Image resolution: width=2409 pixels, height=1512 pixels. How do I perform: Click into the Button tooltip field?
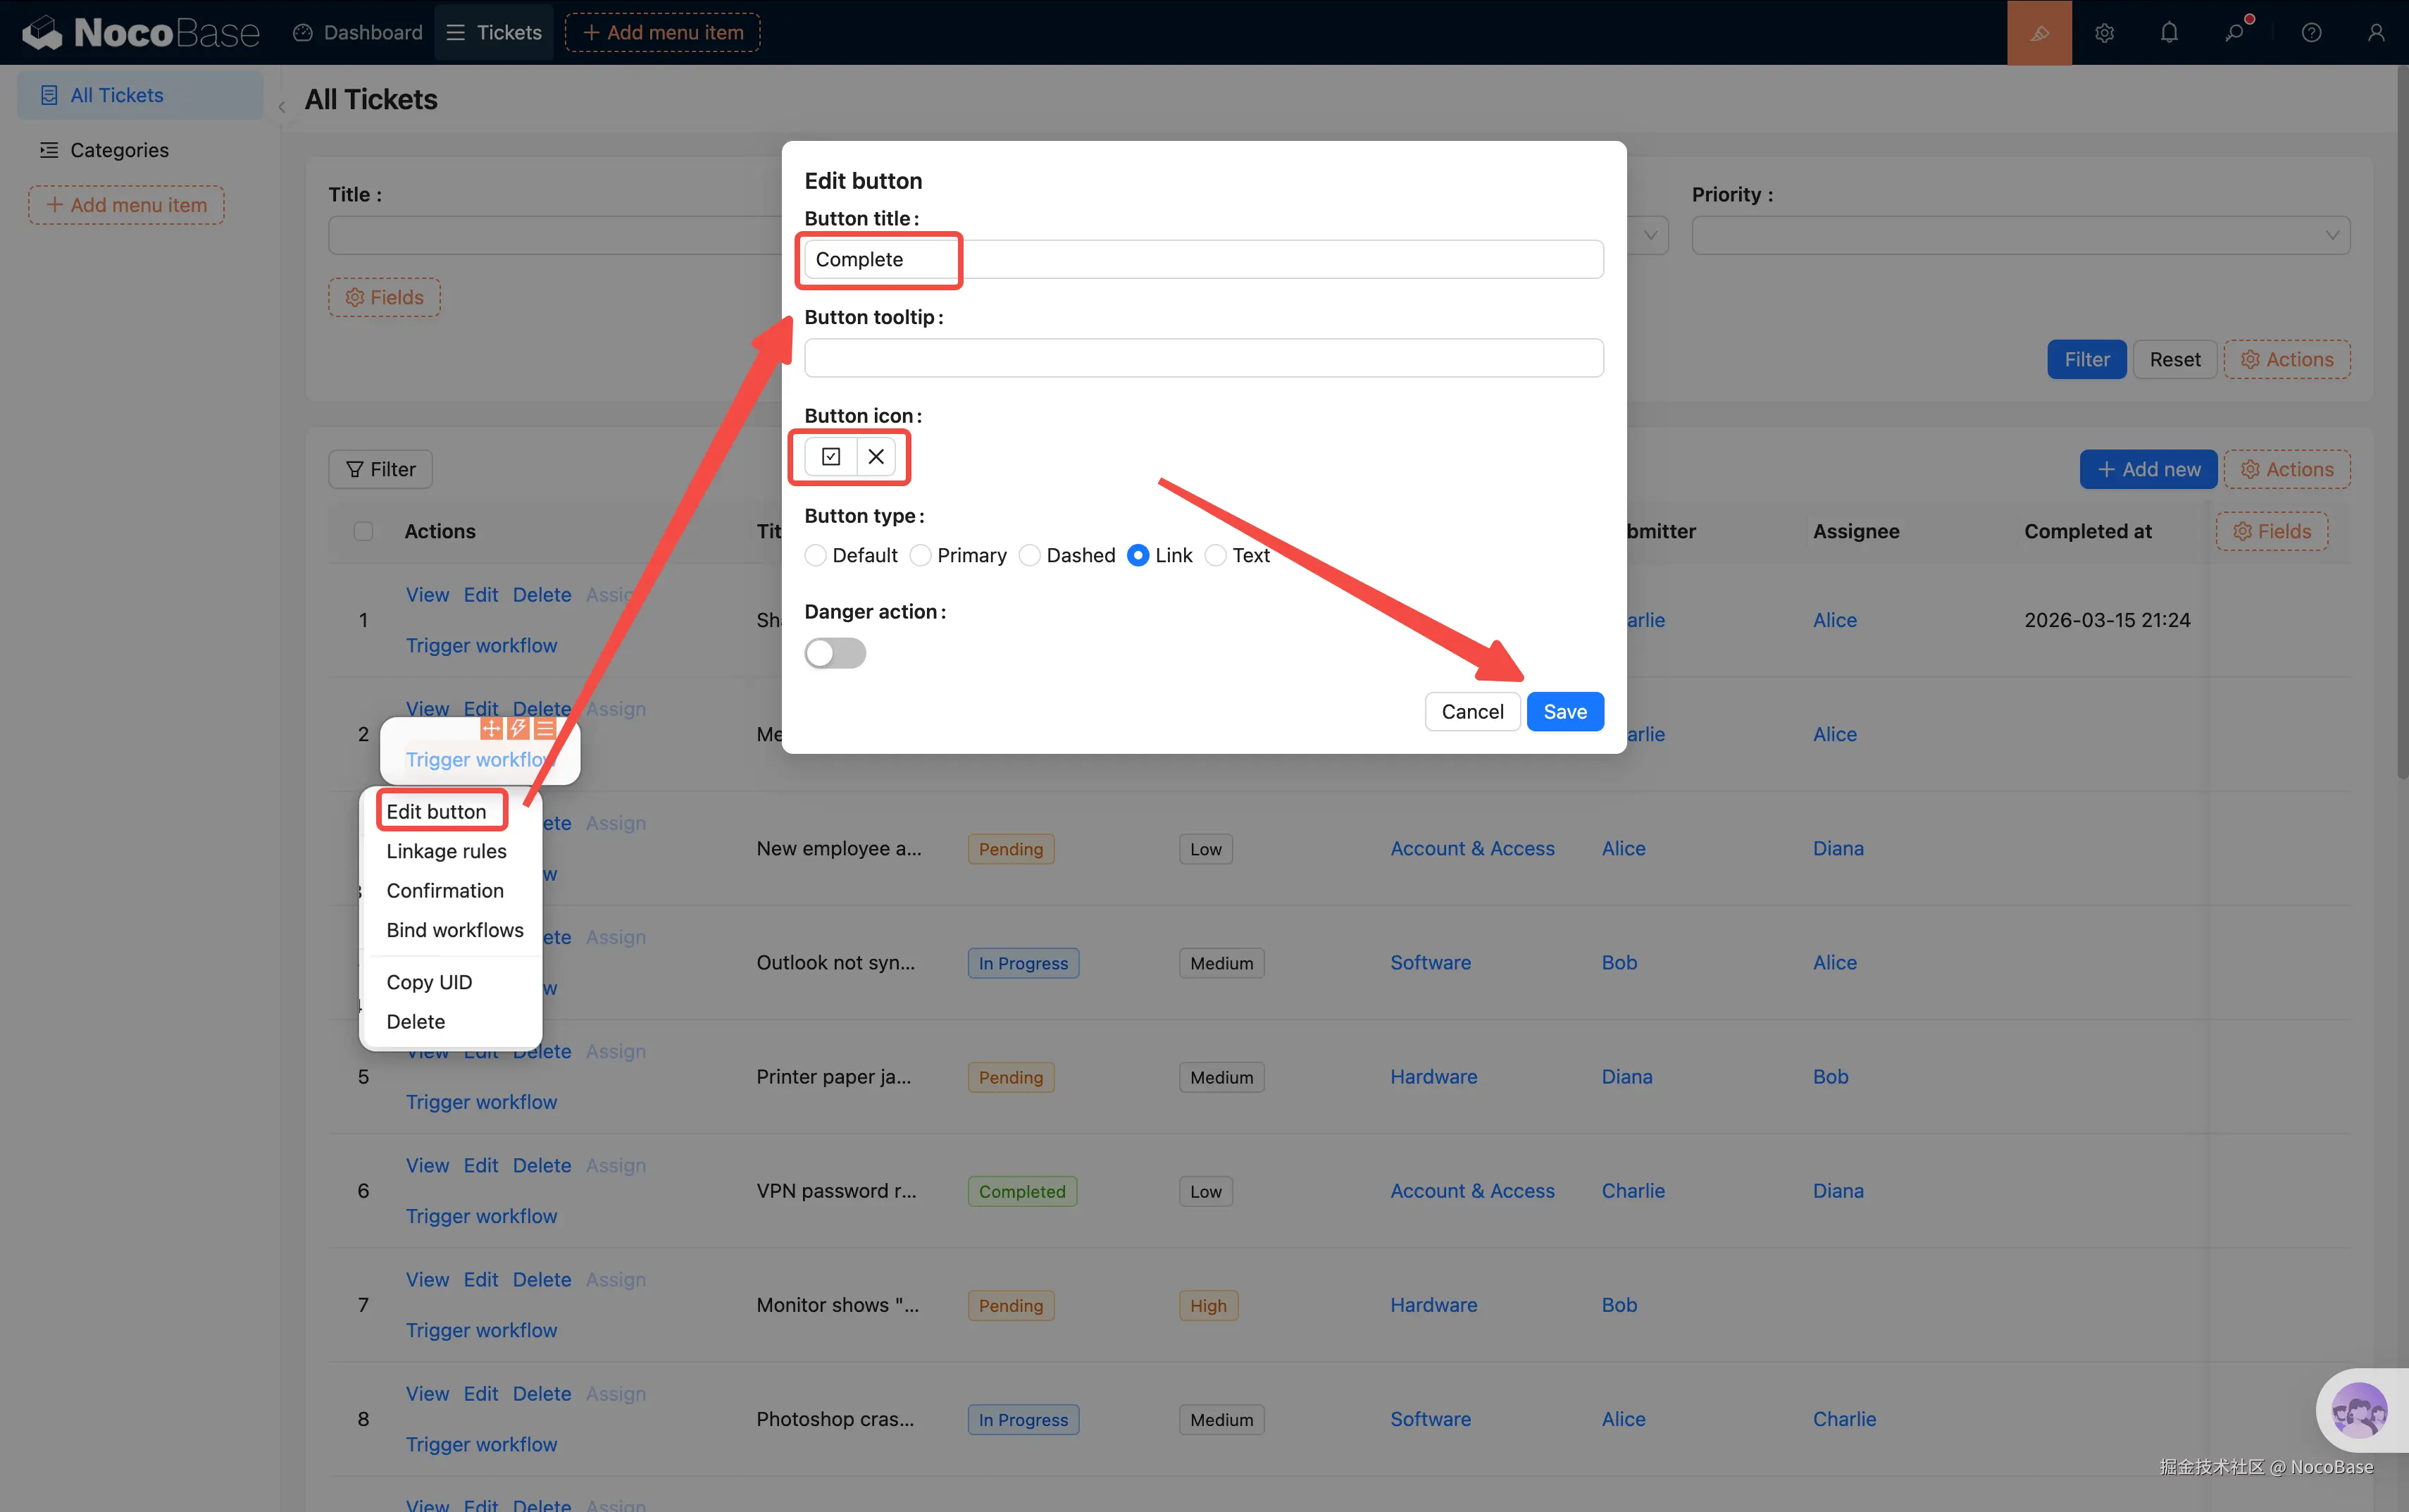point(1204,358)
